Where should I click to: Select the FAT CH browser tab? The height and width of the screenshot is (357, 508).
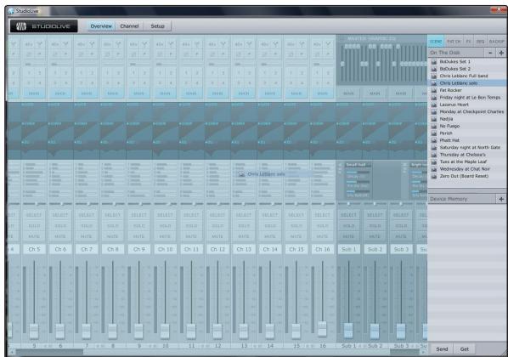454,42
